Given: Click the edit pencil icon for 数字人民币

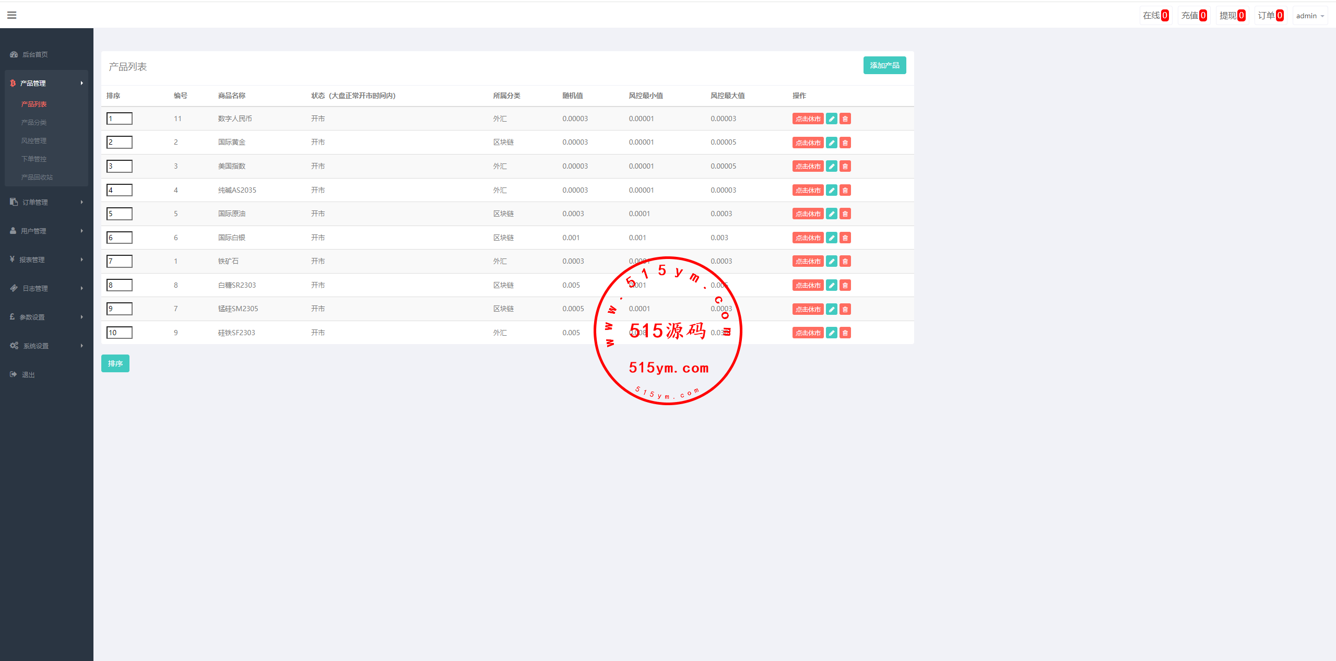Looking at the screenshot, I should [x=832, y=119].
